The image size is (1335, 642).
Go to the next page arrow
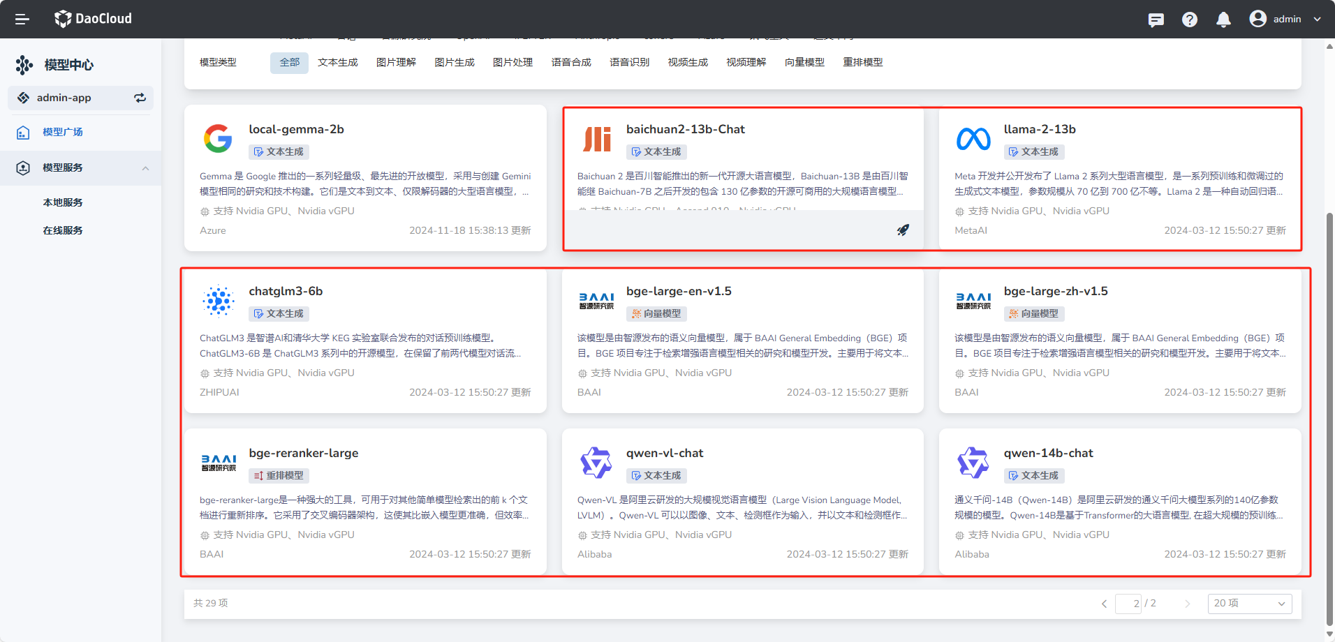pos(1187,604)
